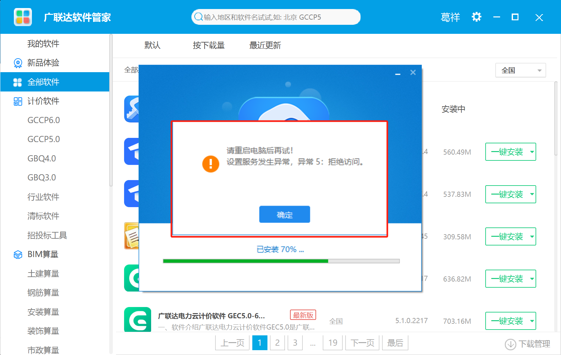Click the key-shaped app icon in first row
561x355 pixels.
tap(131, 109)
